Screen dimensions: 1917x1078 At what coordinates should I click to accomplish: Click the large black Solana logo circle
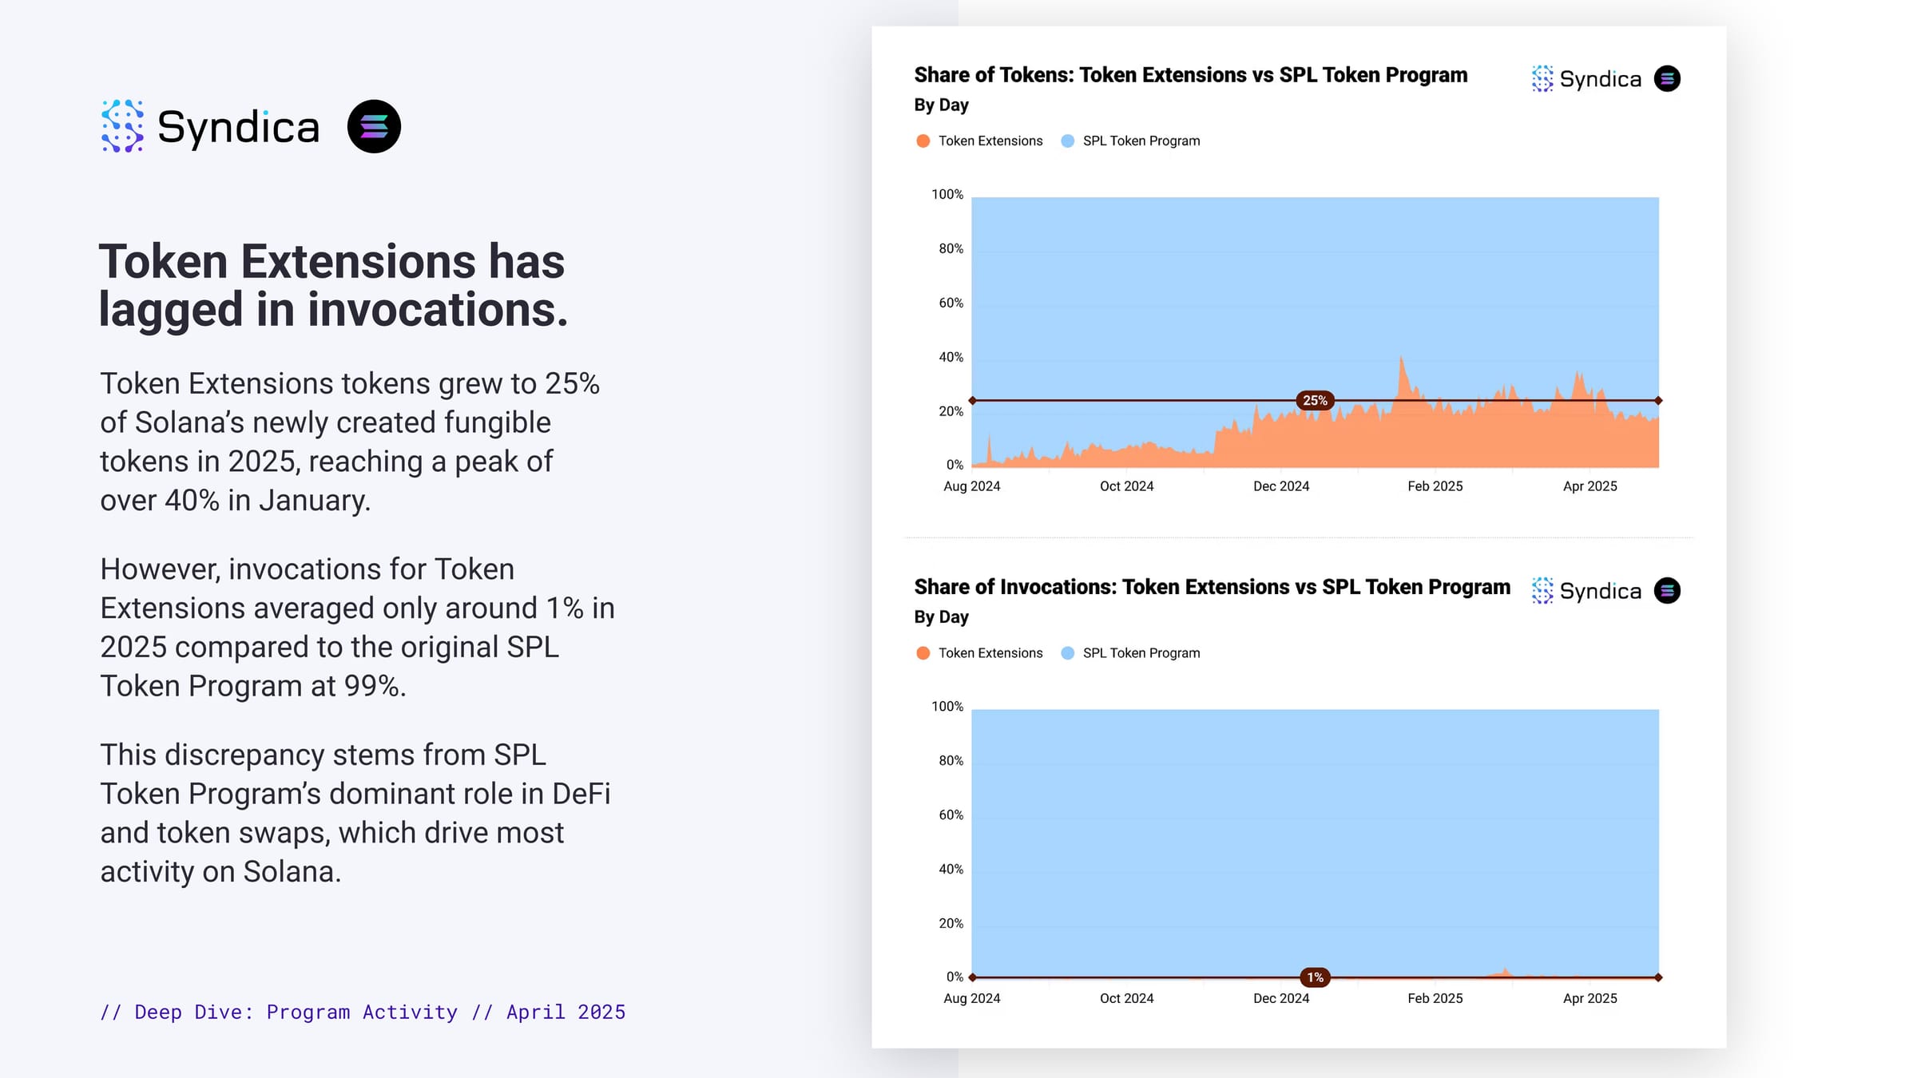point(374,126)
